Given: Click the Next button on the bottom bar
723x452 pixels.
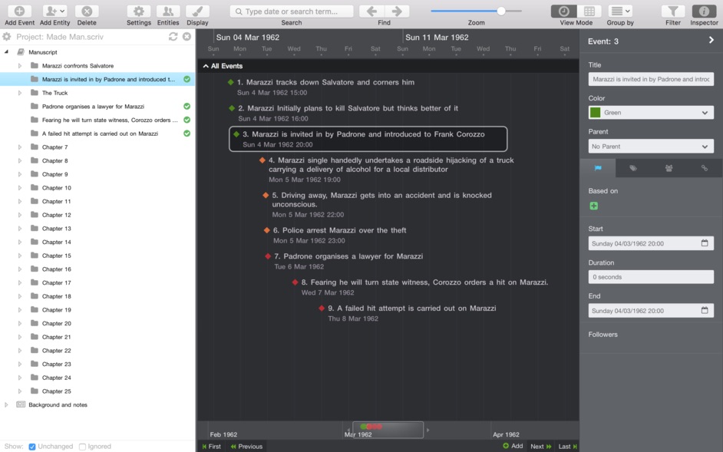Looking at the screenshot, I should tap(540, 446).
